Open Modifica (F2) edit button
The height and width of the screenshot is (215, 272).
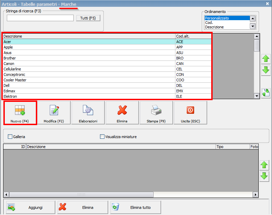coord(54,113)
